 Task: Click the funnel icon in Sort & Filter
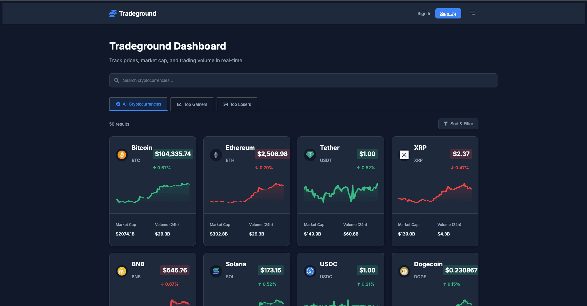445,124
